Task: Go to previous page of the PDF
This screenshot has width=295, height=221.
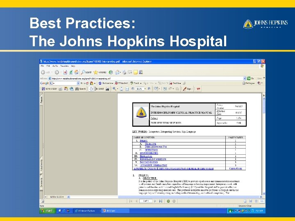Action: (x=136, y=201)
